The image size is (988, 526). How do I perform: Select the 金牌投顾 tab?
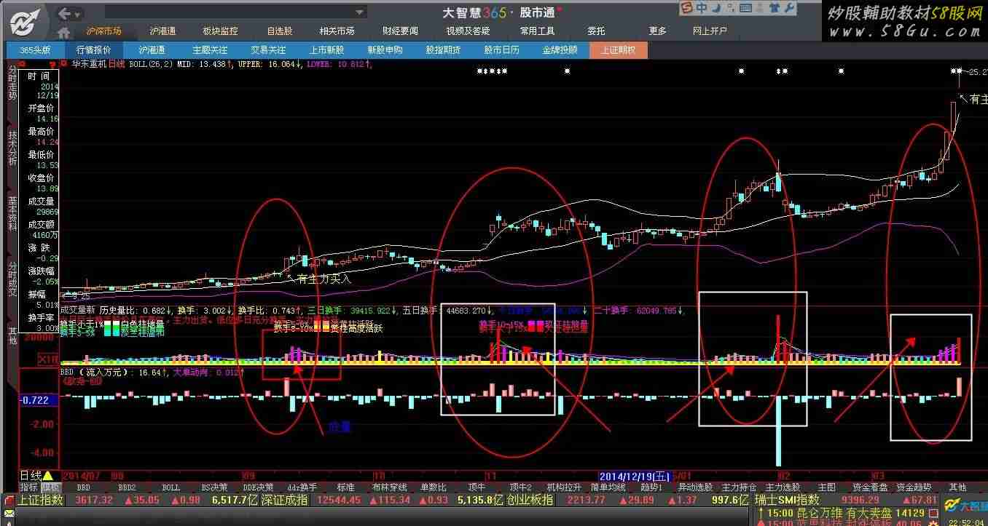point(560,50)
